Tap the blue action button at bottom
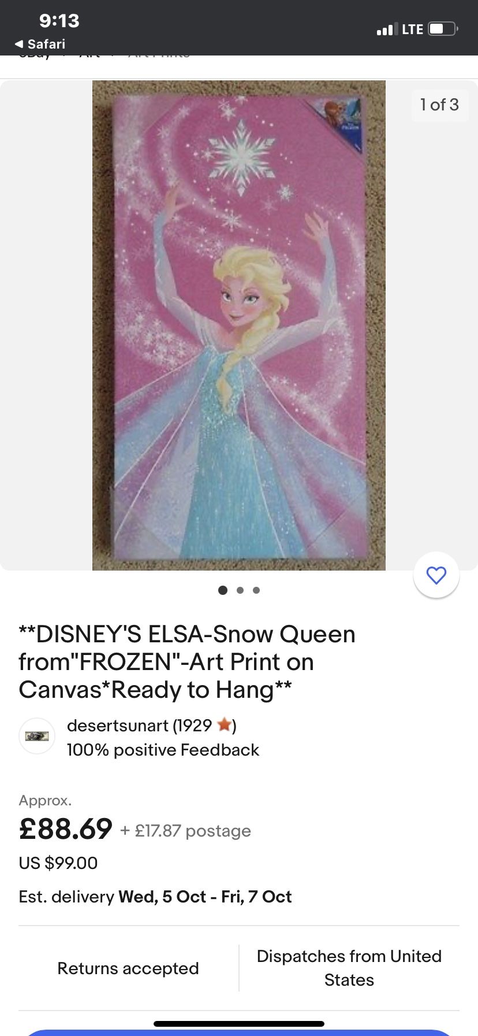This screenshot has width=478, height=1036. pyautogui.click(x=239, y=1033)
